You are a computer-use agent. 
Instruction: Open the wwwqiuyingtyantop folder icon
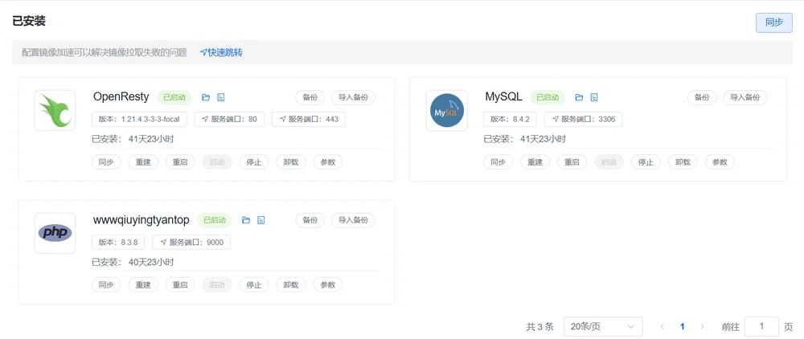point(246,220)
